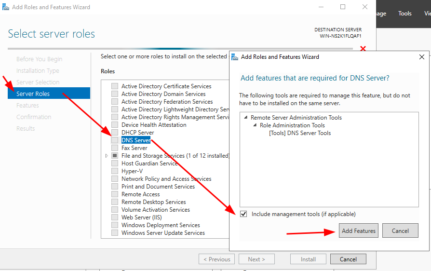The height and width of the screenshot is (271, 431).
Task: Click the Add Features button
Action: pos(358,230)
